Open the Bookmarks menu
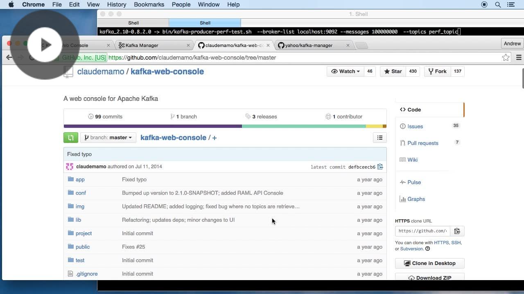Viewport: 524px width, 294px height. [149, 4]
